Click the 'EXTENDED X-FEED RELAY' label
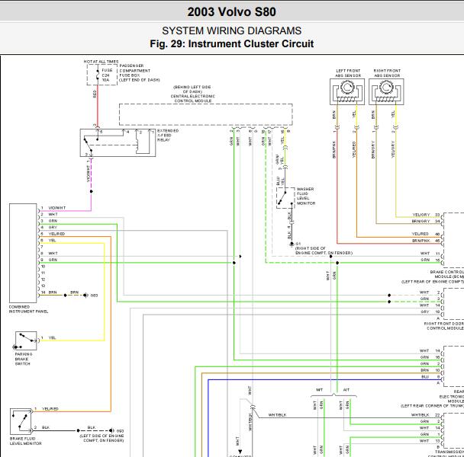The height and width of the screenshot is (457, 464). 168,136
